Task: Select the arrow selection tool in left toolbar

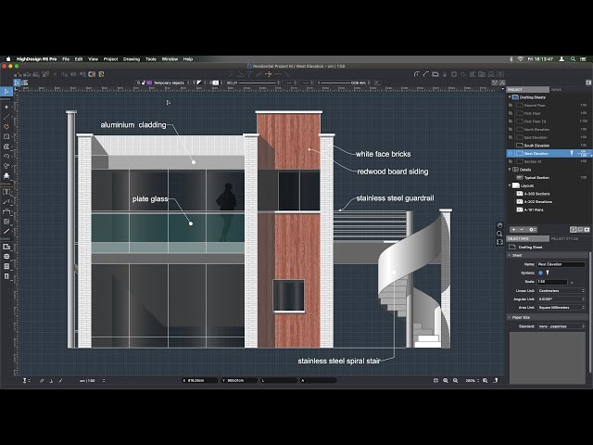Action: click(x=6, y=92)
